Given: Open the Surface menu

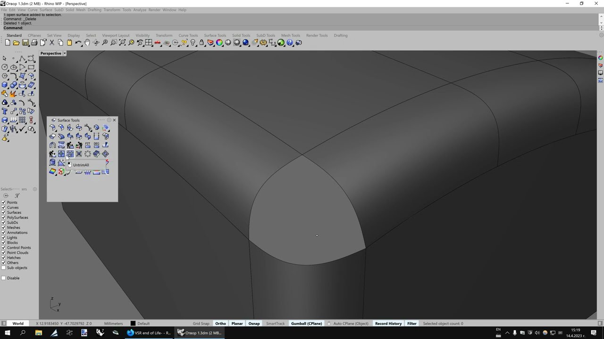Looking at the screenshot, I should point(46,10).
